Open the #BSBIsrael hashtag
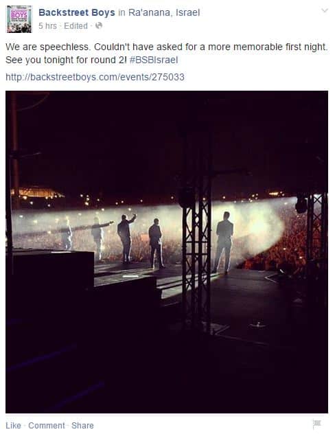The width and height of the screenshot is (335, 434). pyautogui.click(x=154, y=60)
